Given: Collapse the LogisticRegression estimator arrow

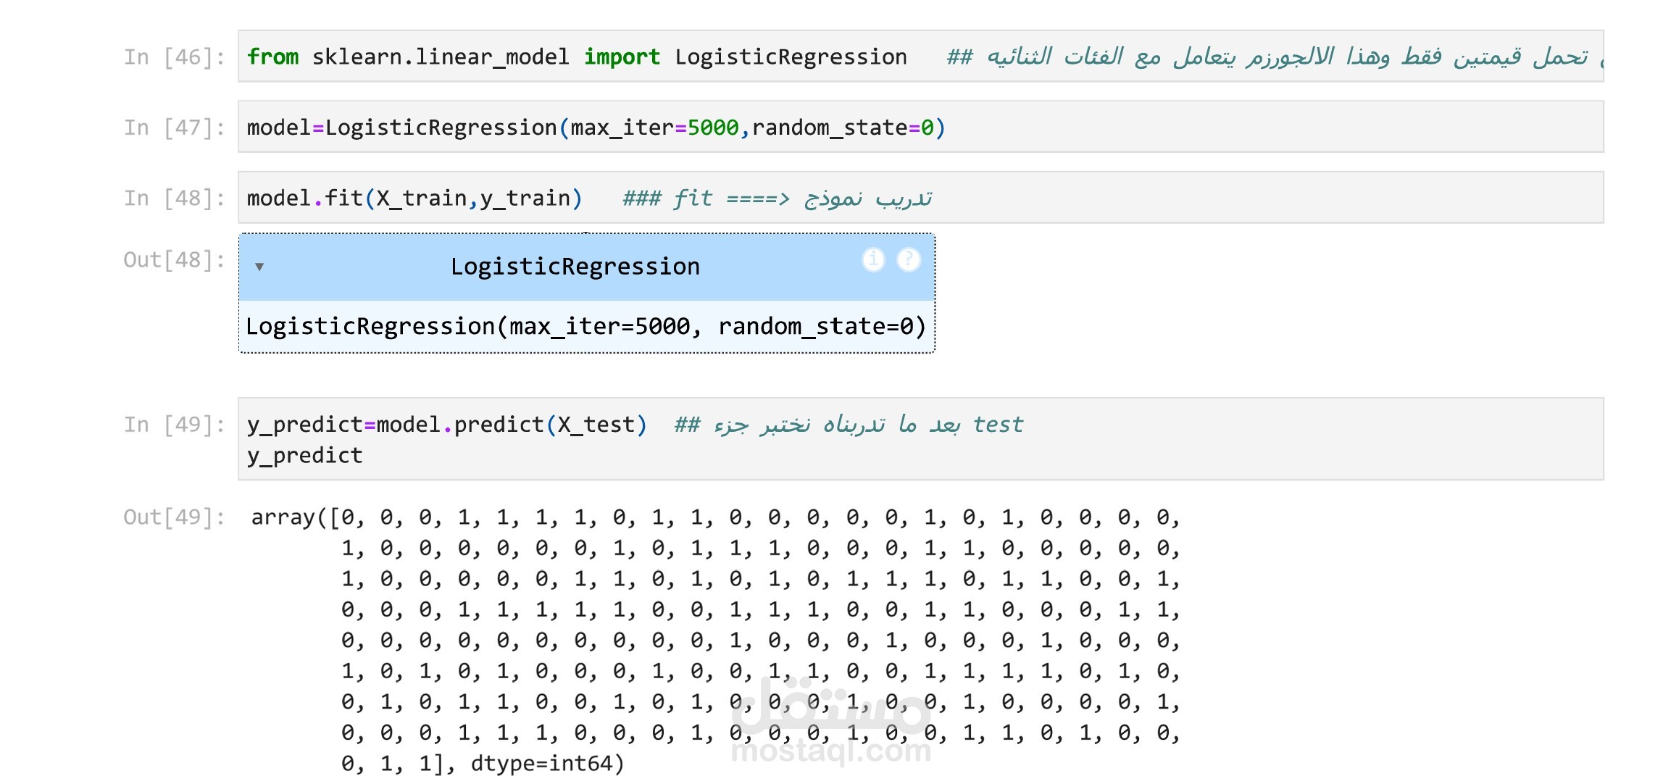Looking at the screenshot, I should click(259, 267).
